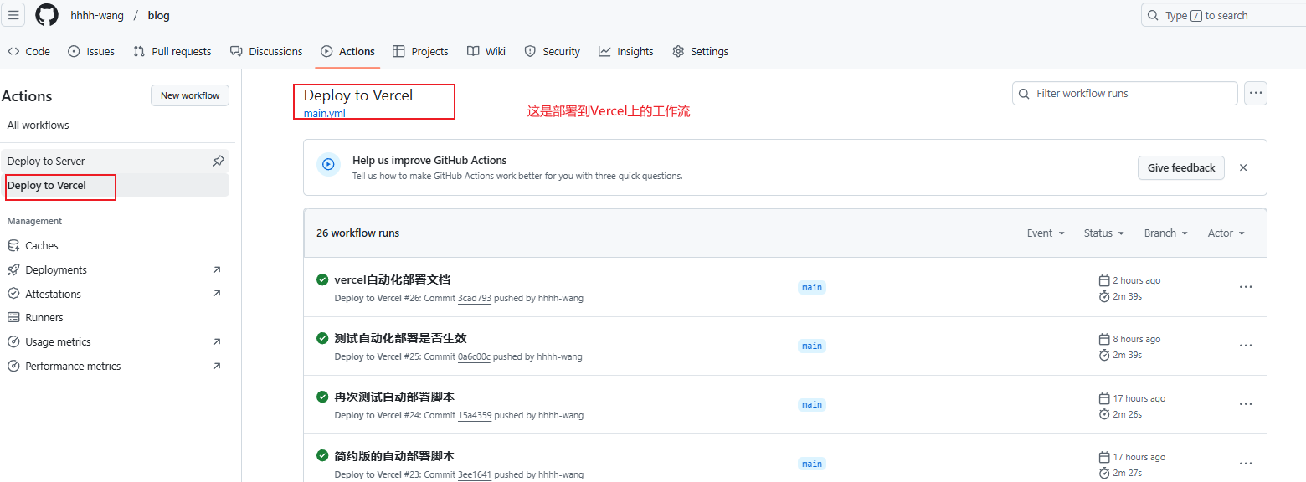Dismiss the GitHub Actions feedback banner
The width and height of the screenshot is (1306, 482).
pos(1243,167)
